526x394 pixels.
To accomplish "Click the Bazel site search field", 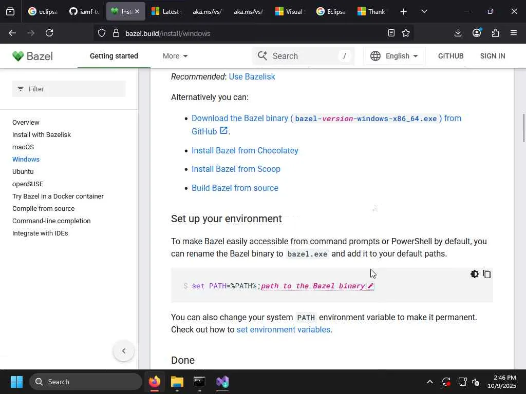I will point(304,56).
